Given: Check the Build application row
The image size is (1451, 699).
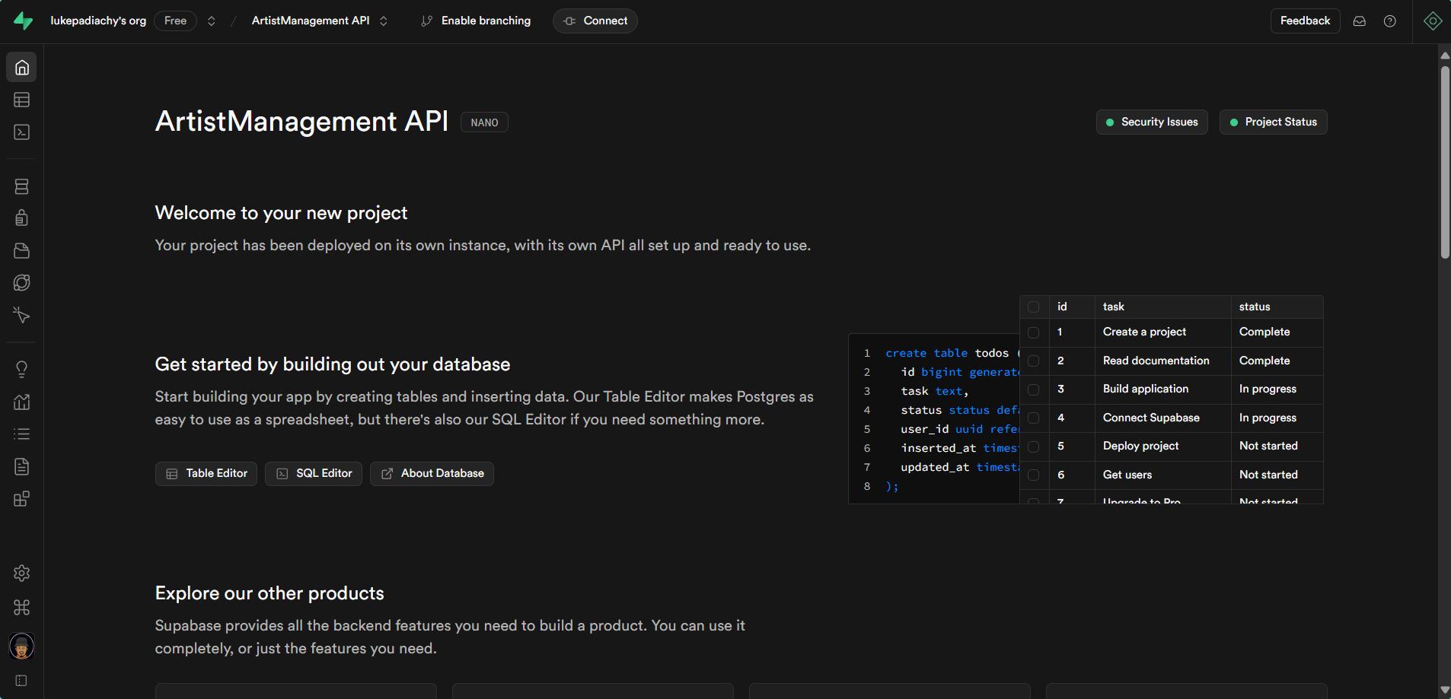Looking at the screenshot, I should point(1034,389).
